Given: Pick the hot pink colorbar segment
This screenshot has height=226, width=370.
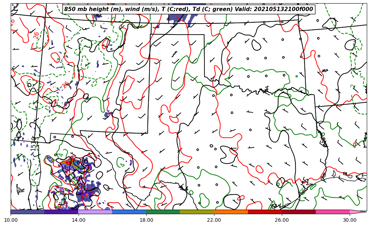Looking at the screenshot, I should 332,212.
